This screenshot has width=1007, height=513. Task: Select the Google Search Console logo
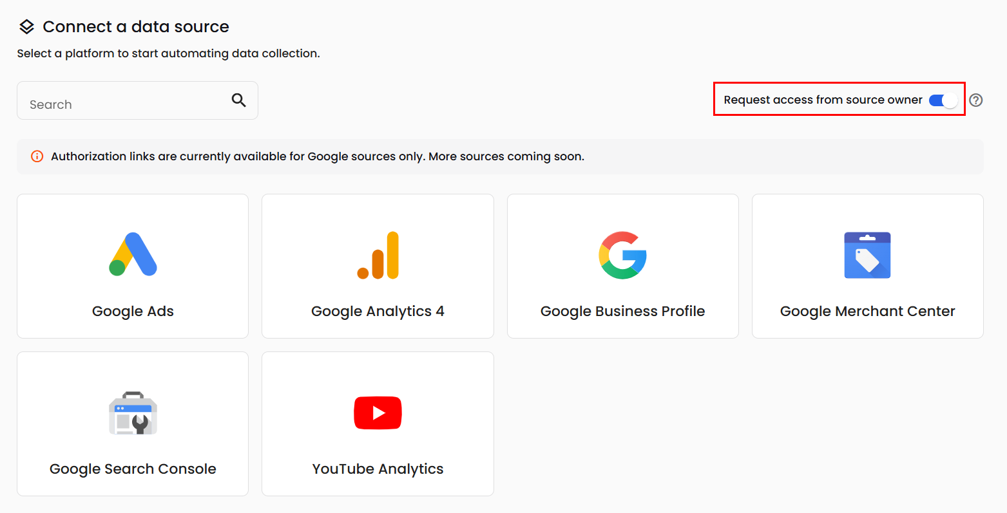133,413
